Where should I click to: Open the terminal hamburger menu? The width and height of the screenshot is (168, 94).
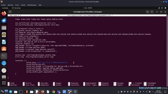coord(152,12)
